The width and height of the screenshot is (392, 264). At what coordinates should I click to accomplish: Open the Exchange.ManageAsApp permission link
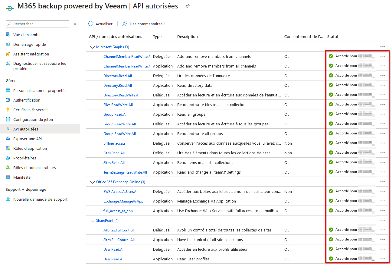coord(123,201)
